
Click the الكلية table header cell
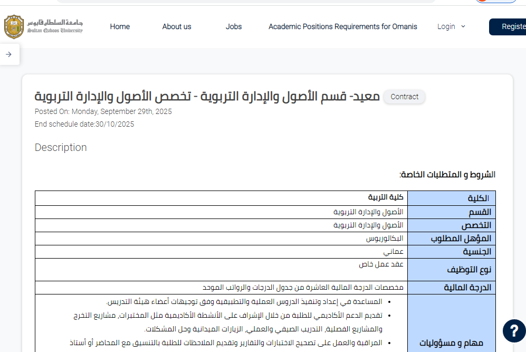coord(451,198)
